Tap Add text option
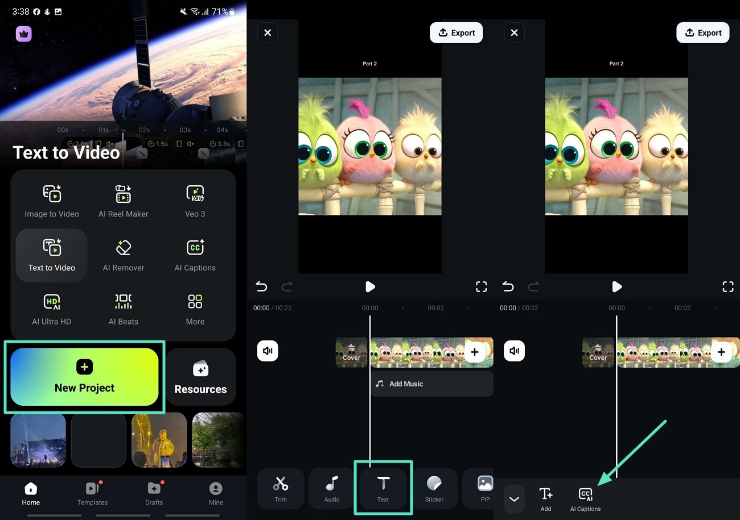The width and height of the screenshot is (740, 520). click(x=546, y=500)
